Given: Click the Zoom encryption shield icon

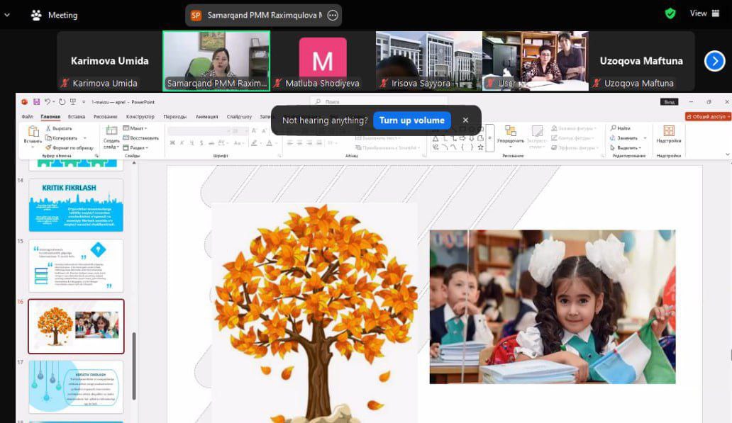Looking at the screenshot, I should click(x=670, y=13).
